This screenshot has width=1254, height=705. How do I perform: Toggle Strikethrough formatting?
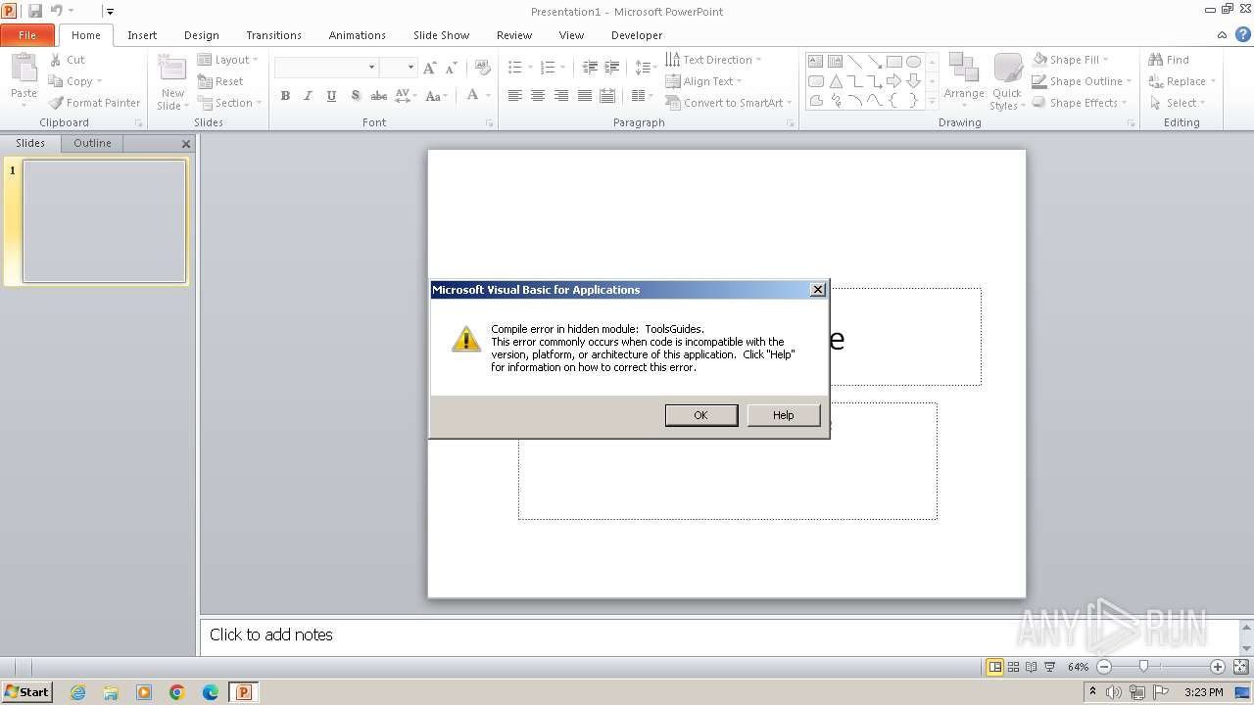(x=378, y=96)
